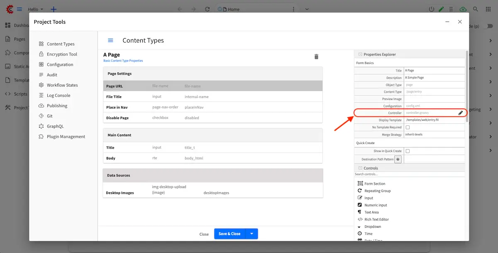Open the apps grid launcher
This screenshot has width=498, height=253.
click(x=488, y=9)
